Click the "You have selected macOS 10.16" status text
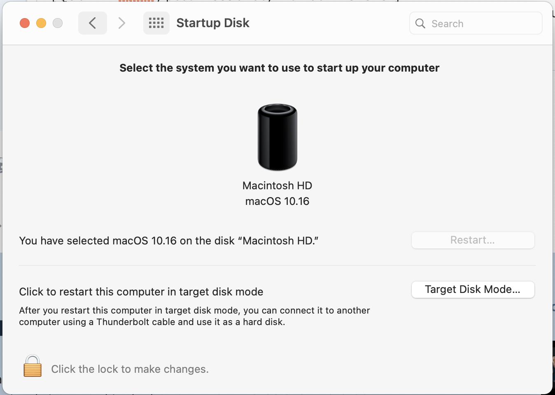This screenshot has height=395, width=555. click(x=169, y=241)
